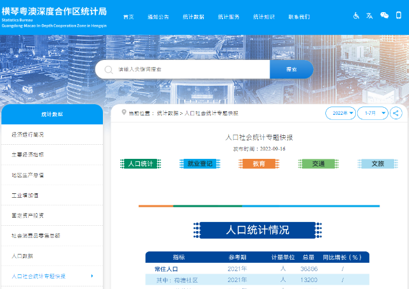
Task: Click the 人口统计情况 section banner
Action: click(258, 230)
